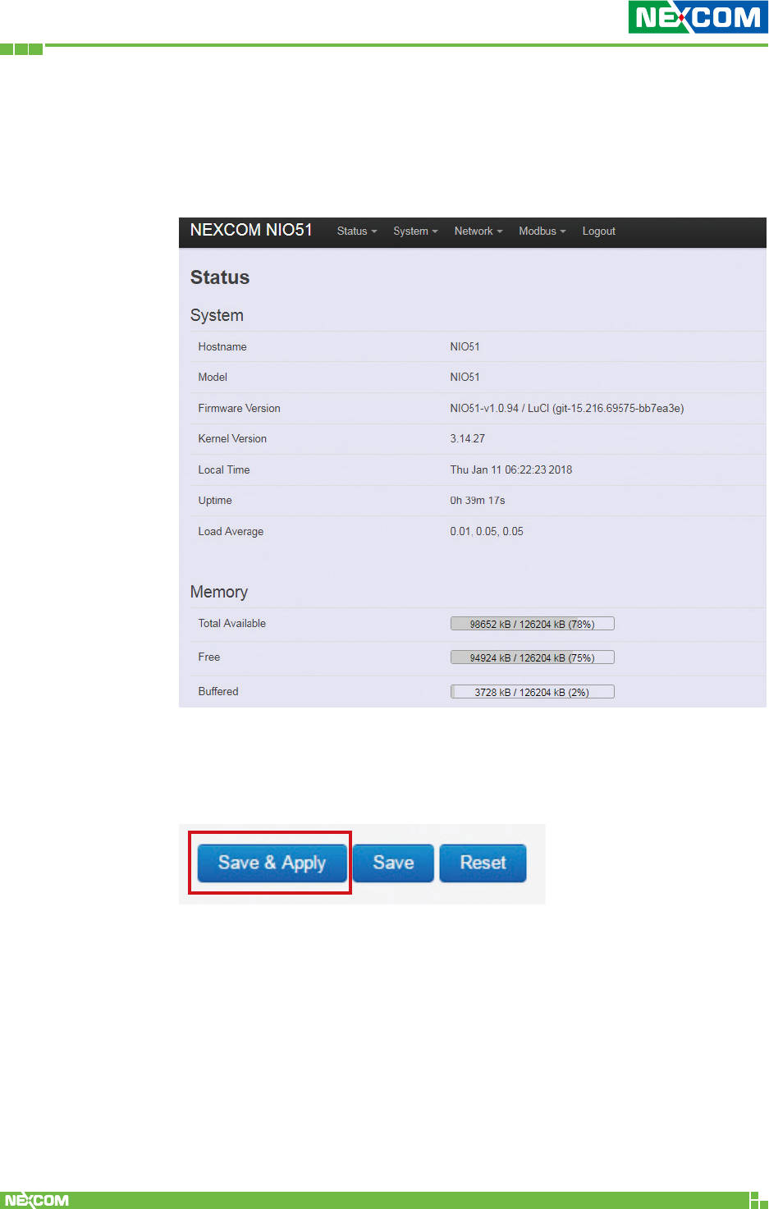Select the System section heading

[x=217, y=315]
